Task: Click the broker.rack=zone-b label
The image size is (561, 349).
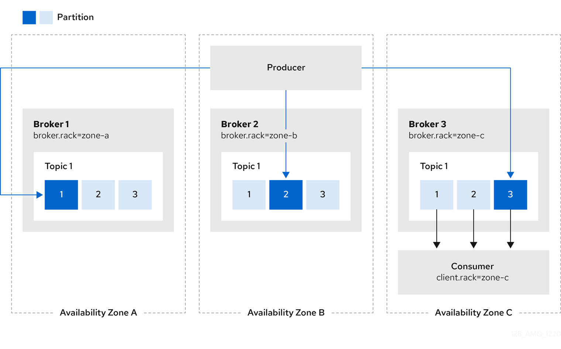Action: (259, 136)
